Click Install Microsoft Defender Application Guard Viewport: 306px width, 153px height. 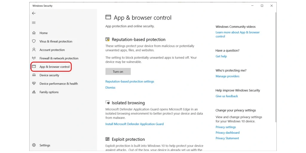tap(134, 124)
